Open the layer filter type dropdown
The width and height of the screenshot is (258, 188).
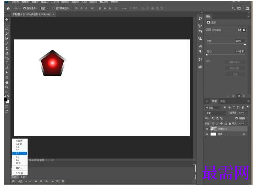pyautogui.click(x=213, y=108)
